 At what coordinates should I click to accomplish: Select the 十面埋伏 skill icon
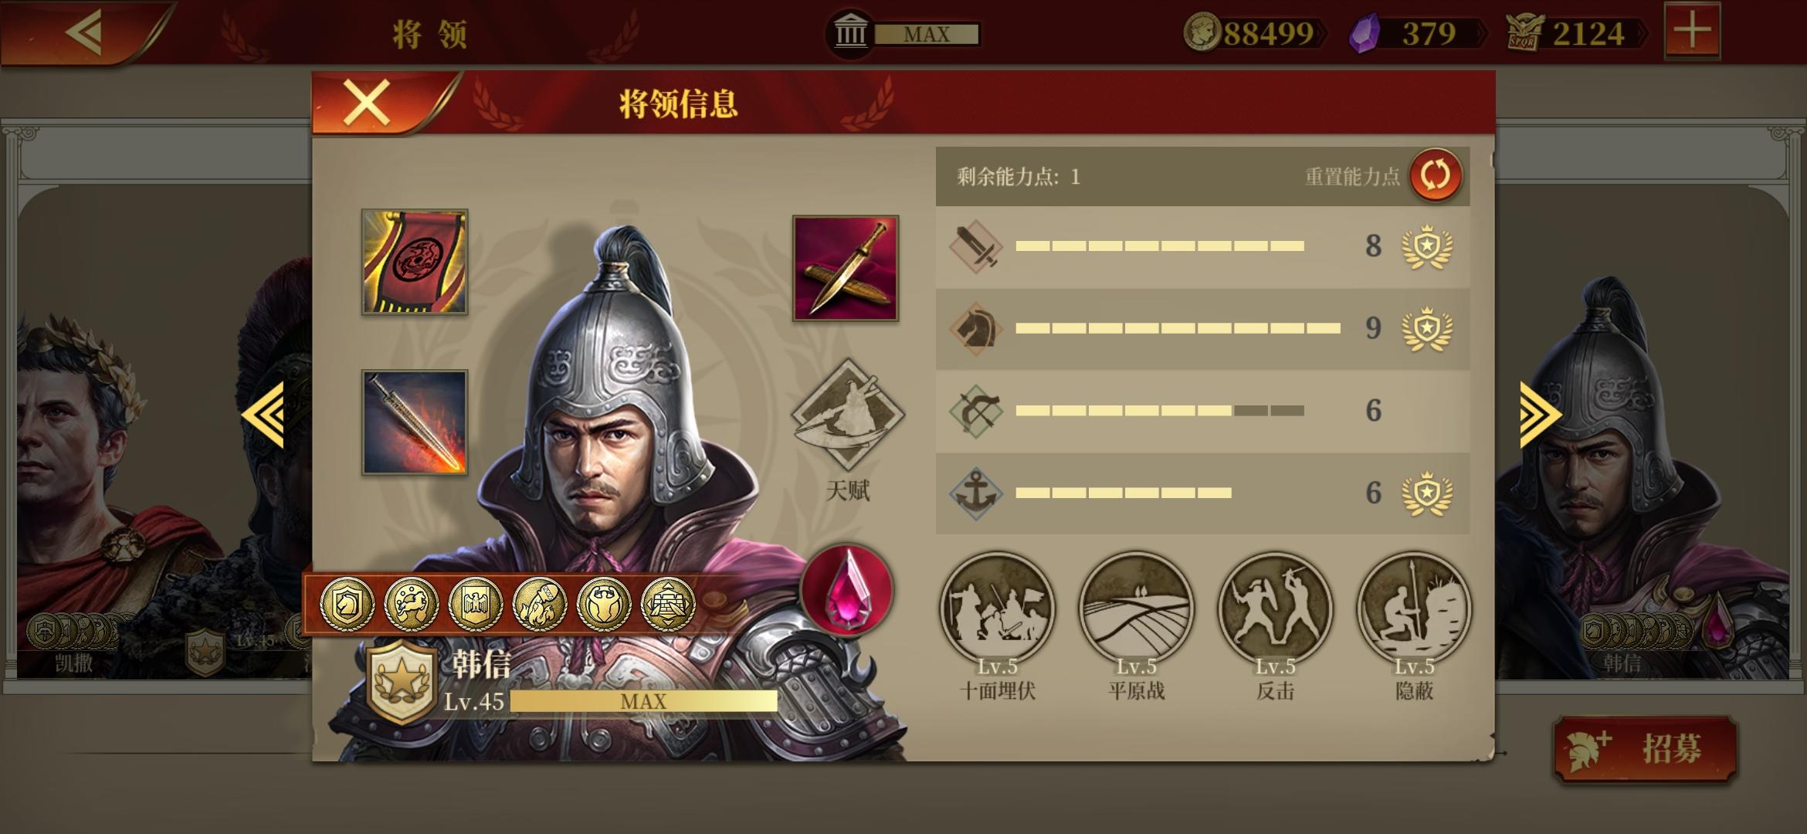pos(997,609)
